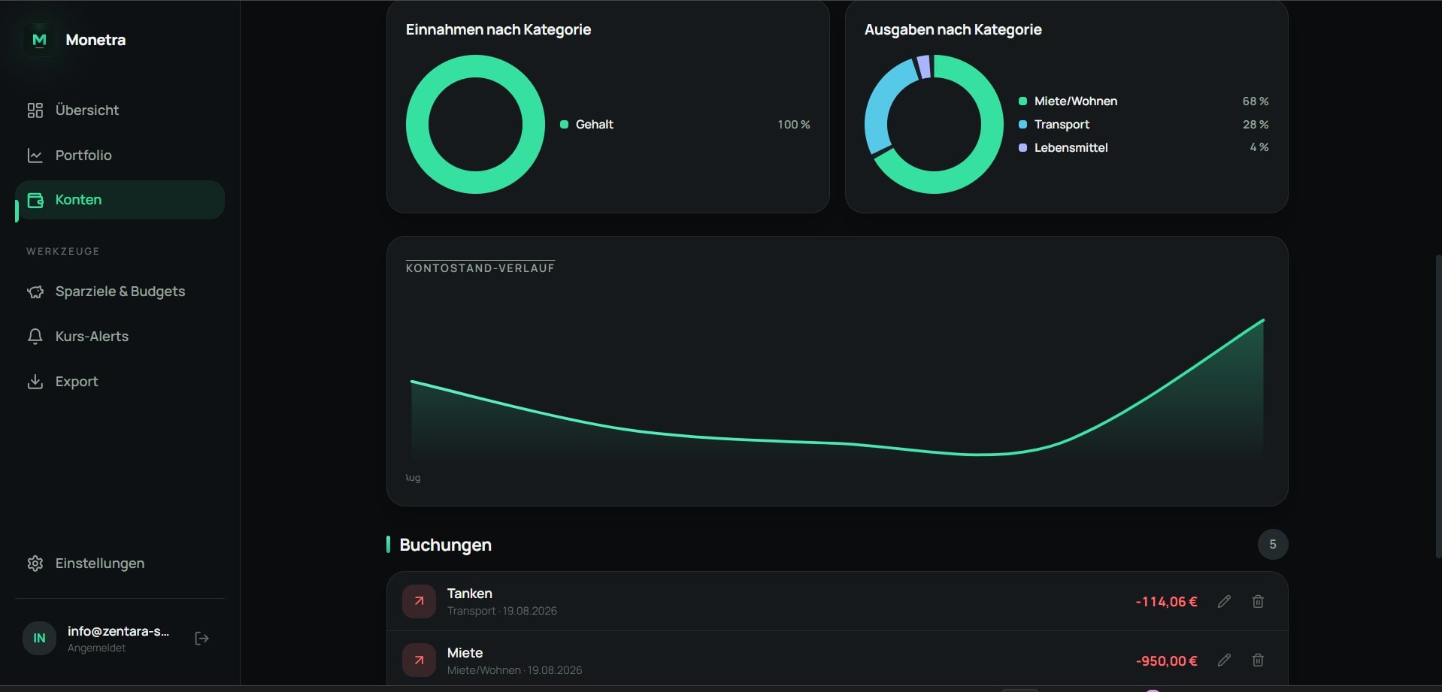
Task: Open the Übersicht dashboard page
Action: [x=120, y=110]
